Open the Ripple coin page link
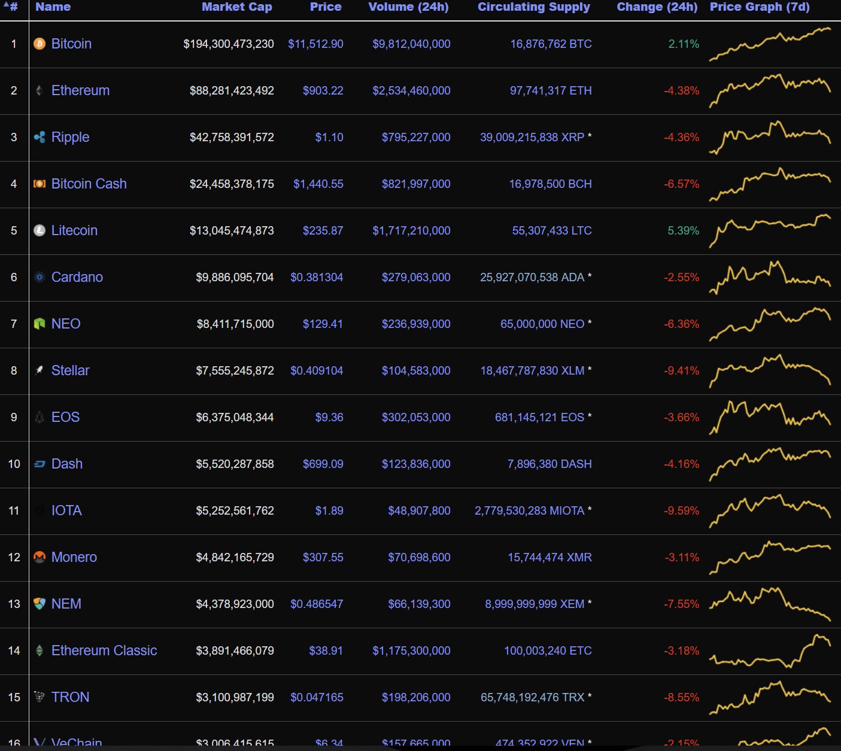This screenshot has width=841, height=751. (70, 137)
